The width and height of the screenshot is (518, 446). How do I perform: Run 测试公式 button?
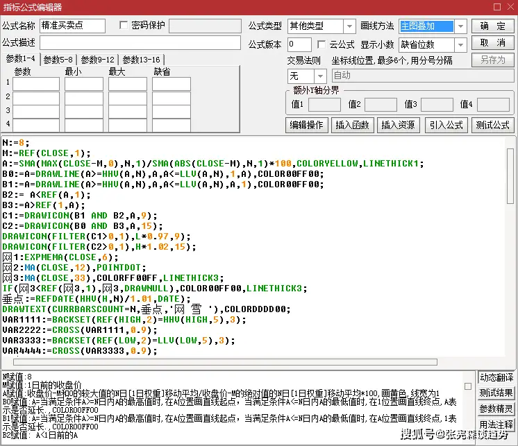(492, 126)
